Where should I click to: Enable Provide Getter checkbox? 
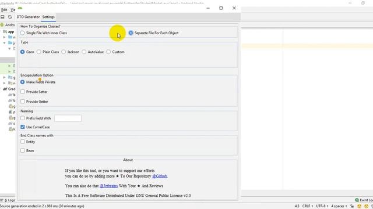pyautogui.click(x=23, y=102)
